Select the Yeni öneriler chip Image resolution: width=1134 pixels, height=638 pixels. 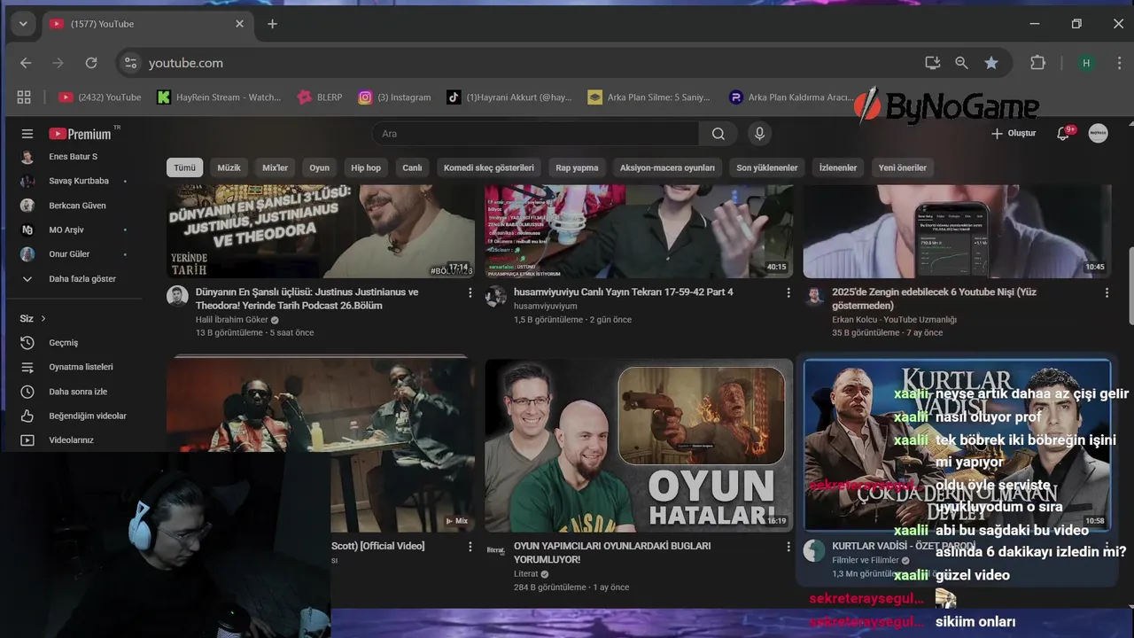[x=902, y=167]
